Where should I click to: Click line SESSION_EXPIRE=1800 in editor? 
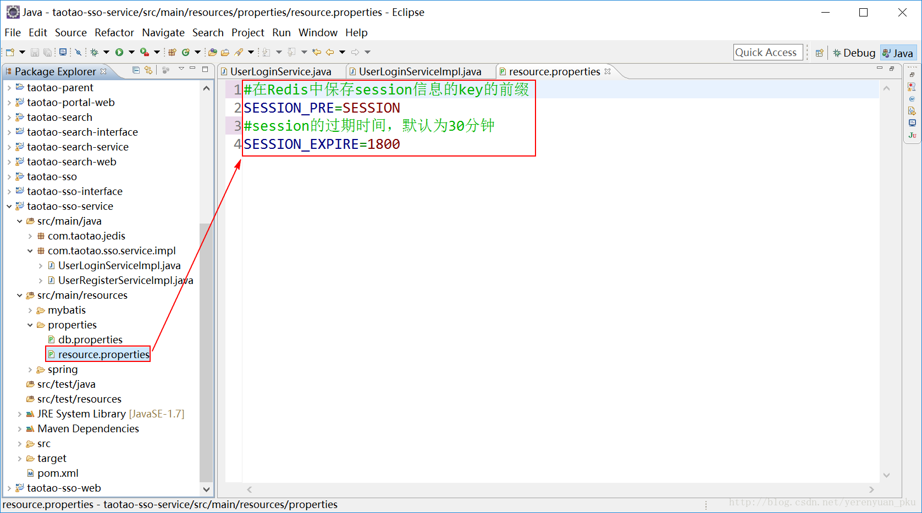322,144
